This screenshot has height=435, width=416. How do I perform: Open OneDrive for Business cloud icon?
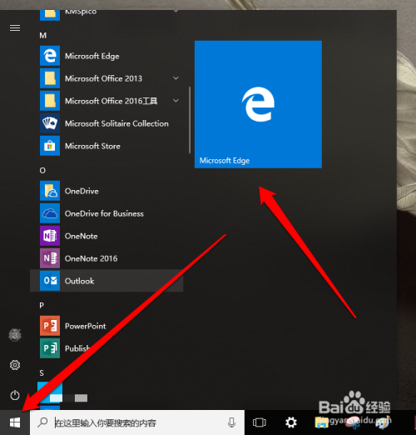[50, 213]
